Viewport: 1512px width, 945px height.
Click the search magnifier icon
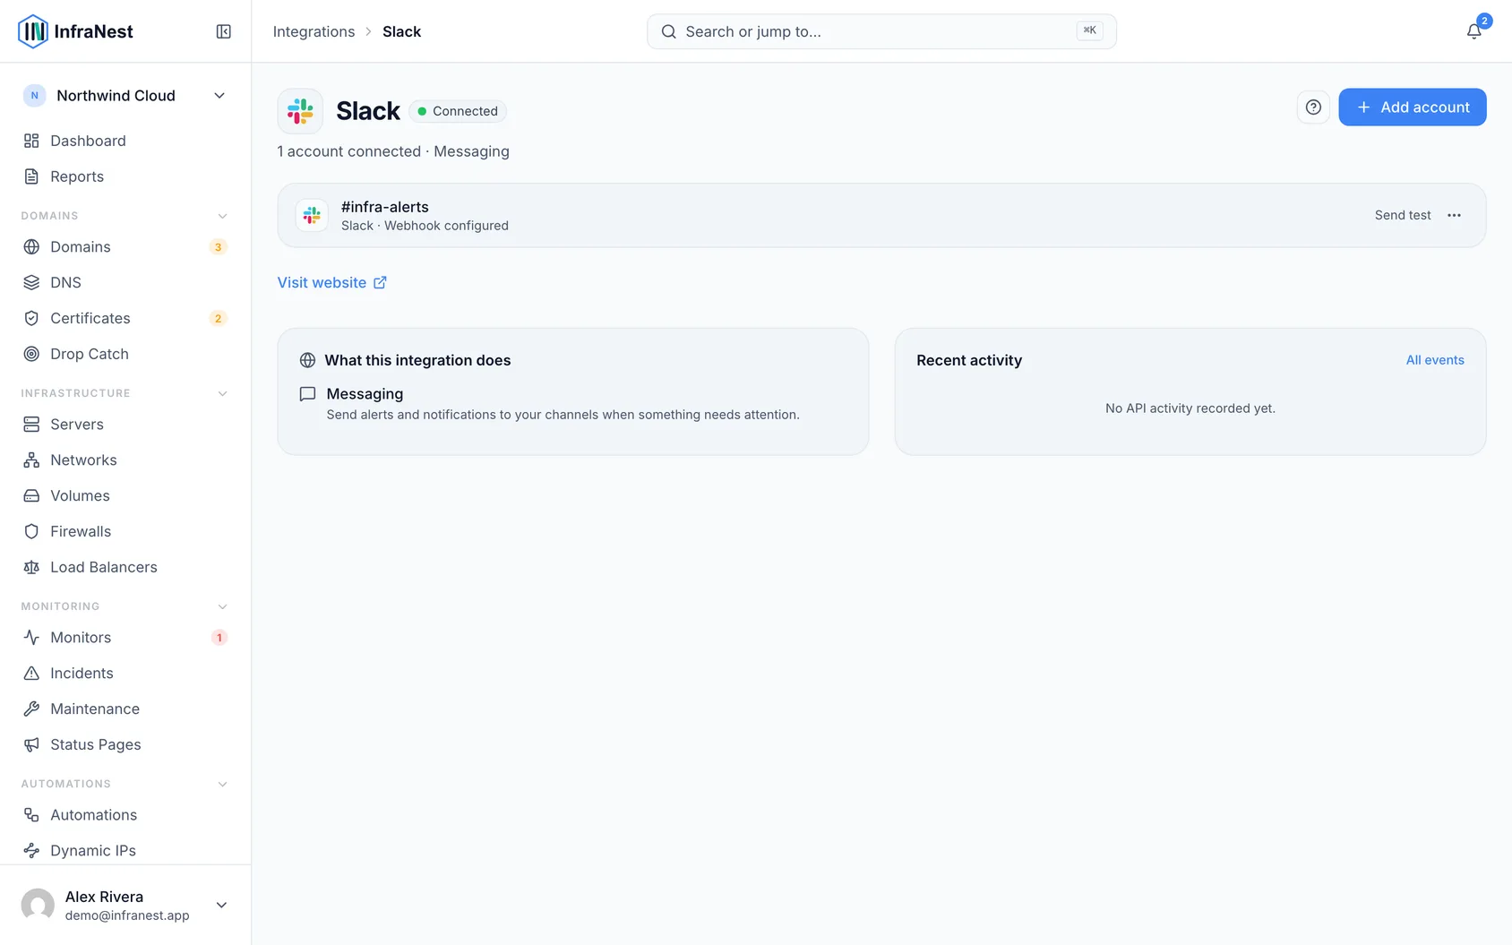pyautogui.click(x=668, y=31)
